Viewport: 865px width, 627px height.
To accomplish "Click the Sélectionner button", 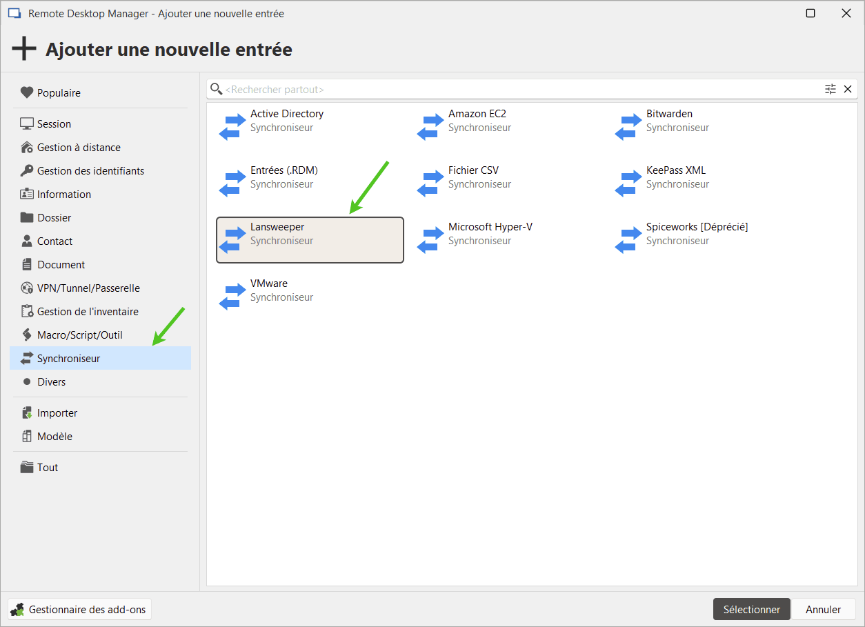I will click(x=751, y=609).
